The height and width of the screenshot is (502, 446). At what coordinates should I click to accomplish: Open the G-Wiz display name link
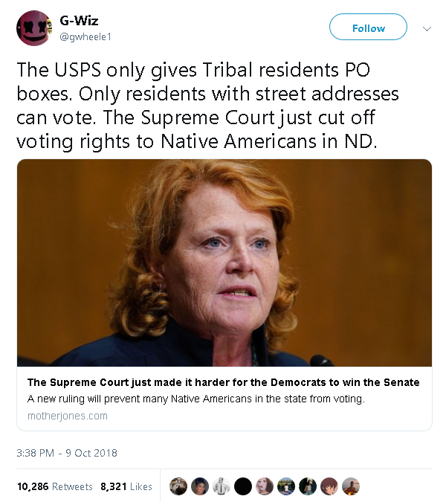tap(79, 21)
